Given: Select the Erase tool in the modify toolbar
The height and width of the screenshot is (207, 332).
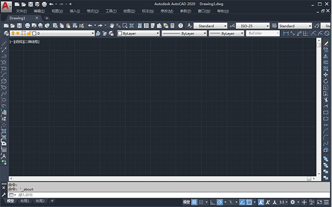Looking at the screenshot, I should click(326, 44).
